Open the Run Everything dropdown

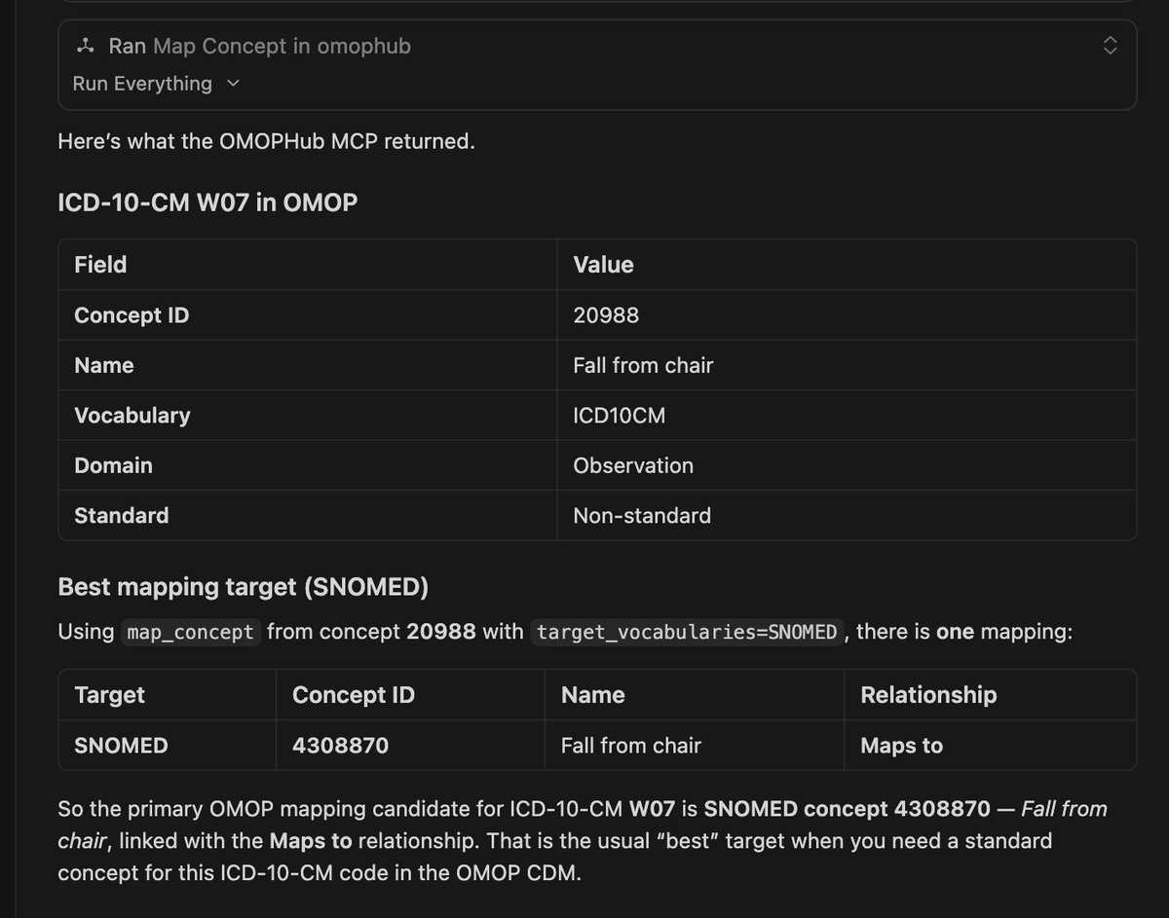point(156,84)
